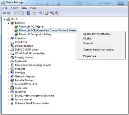The height and width of the screenshot is (115, 129).
Task: Click the Device Manager title bar icon
Action: (x=3, y=2)
